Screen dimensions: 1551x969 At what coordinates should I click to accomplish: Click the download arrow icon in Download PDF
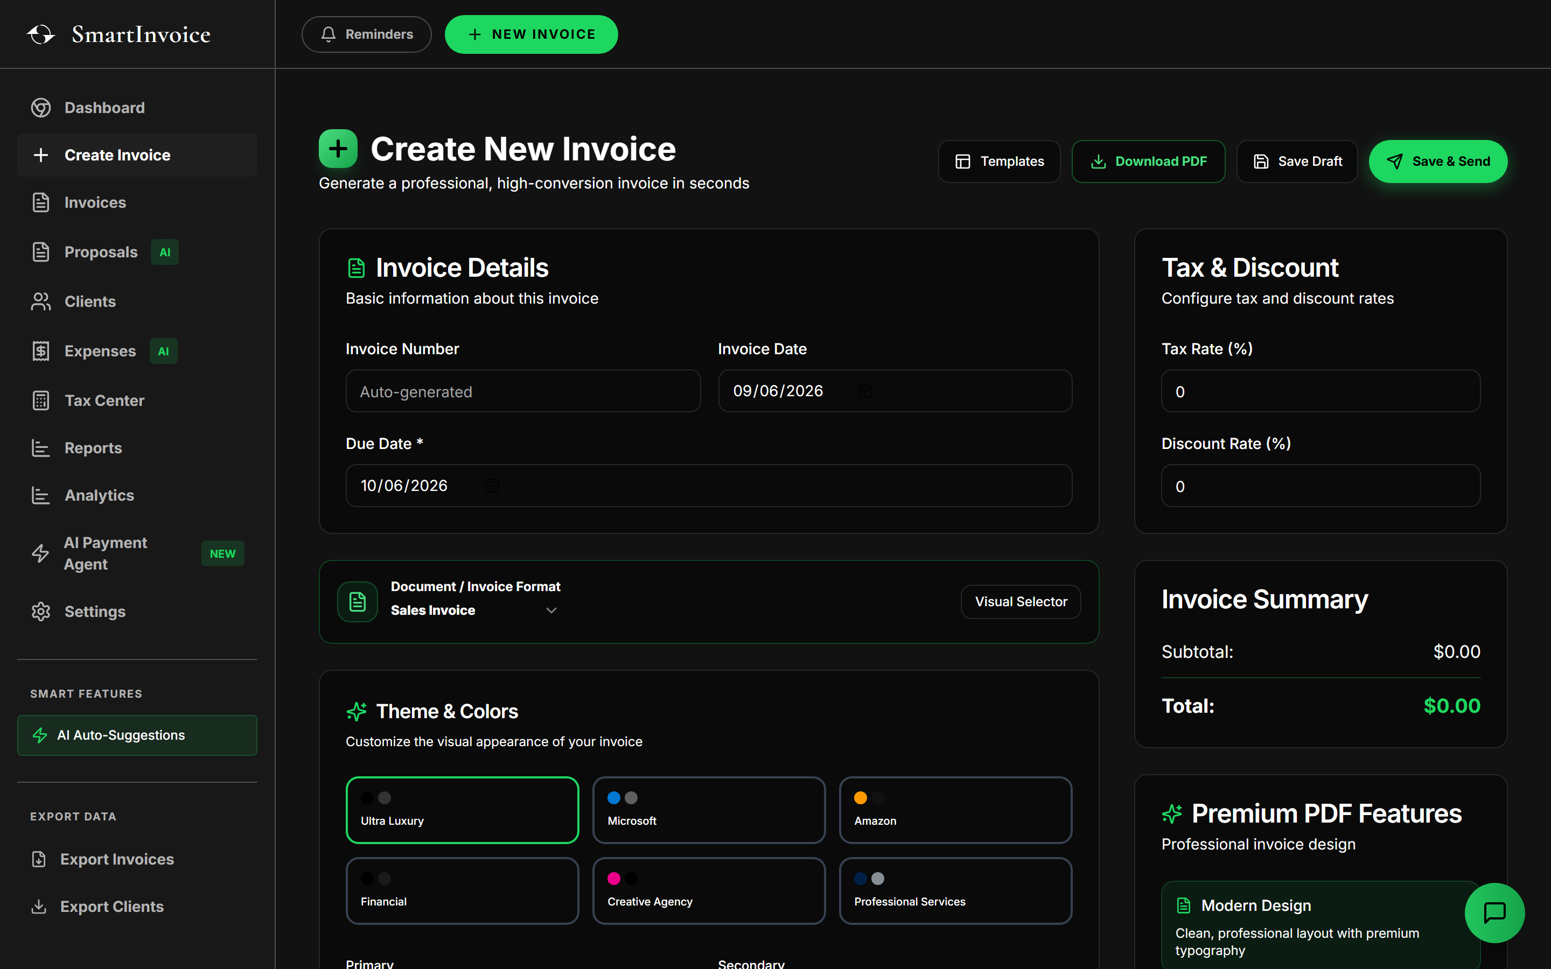(1099, 161)
